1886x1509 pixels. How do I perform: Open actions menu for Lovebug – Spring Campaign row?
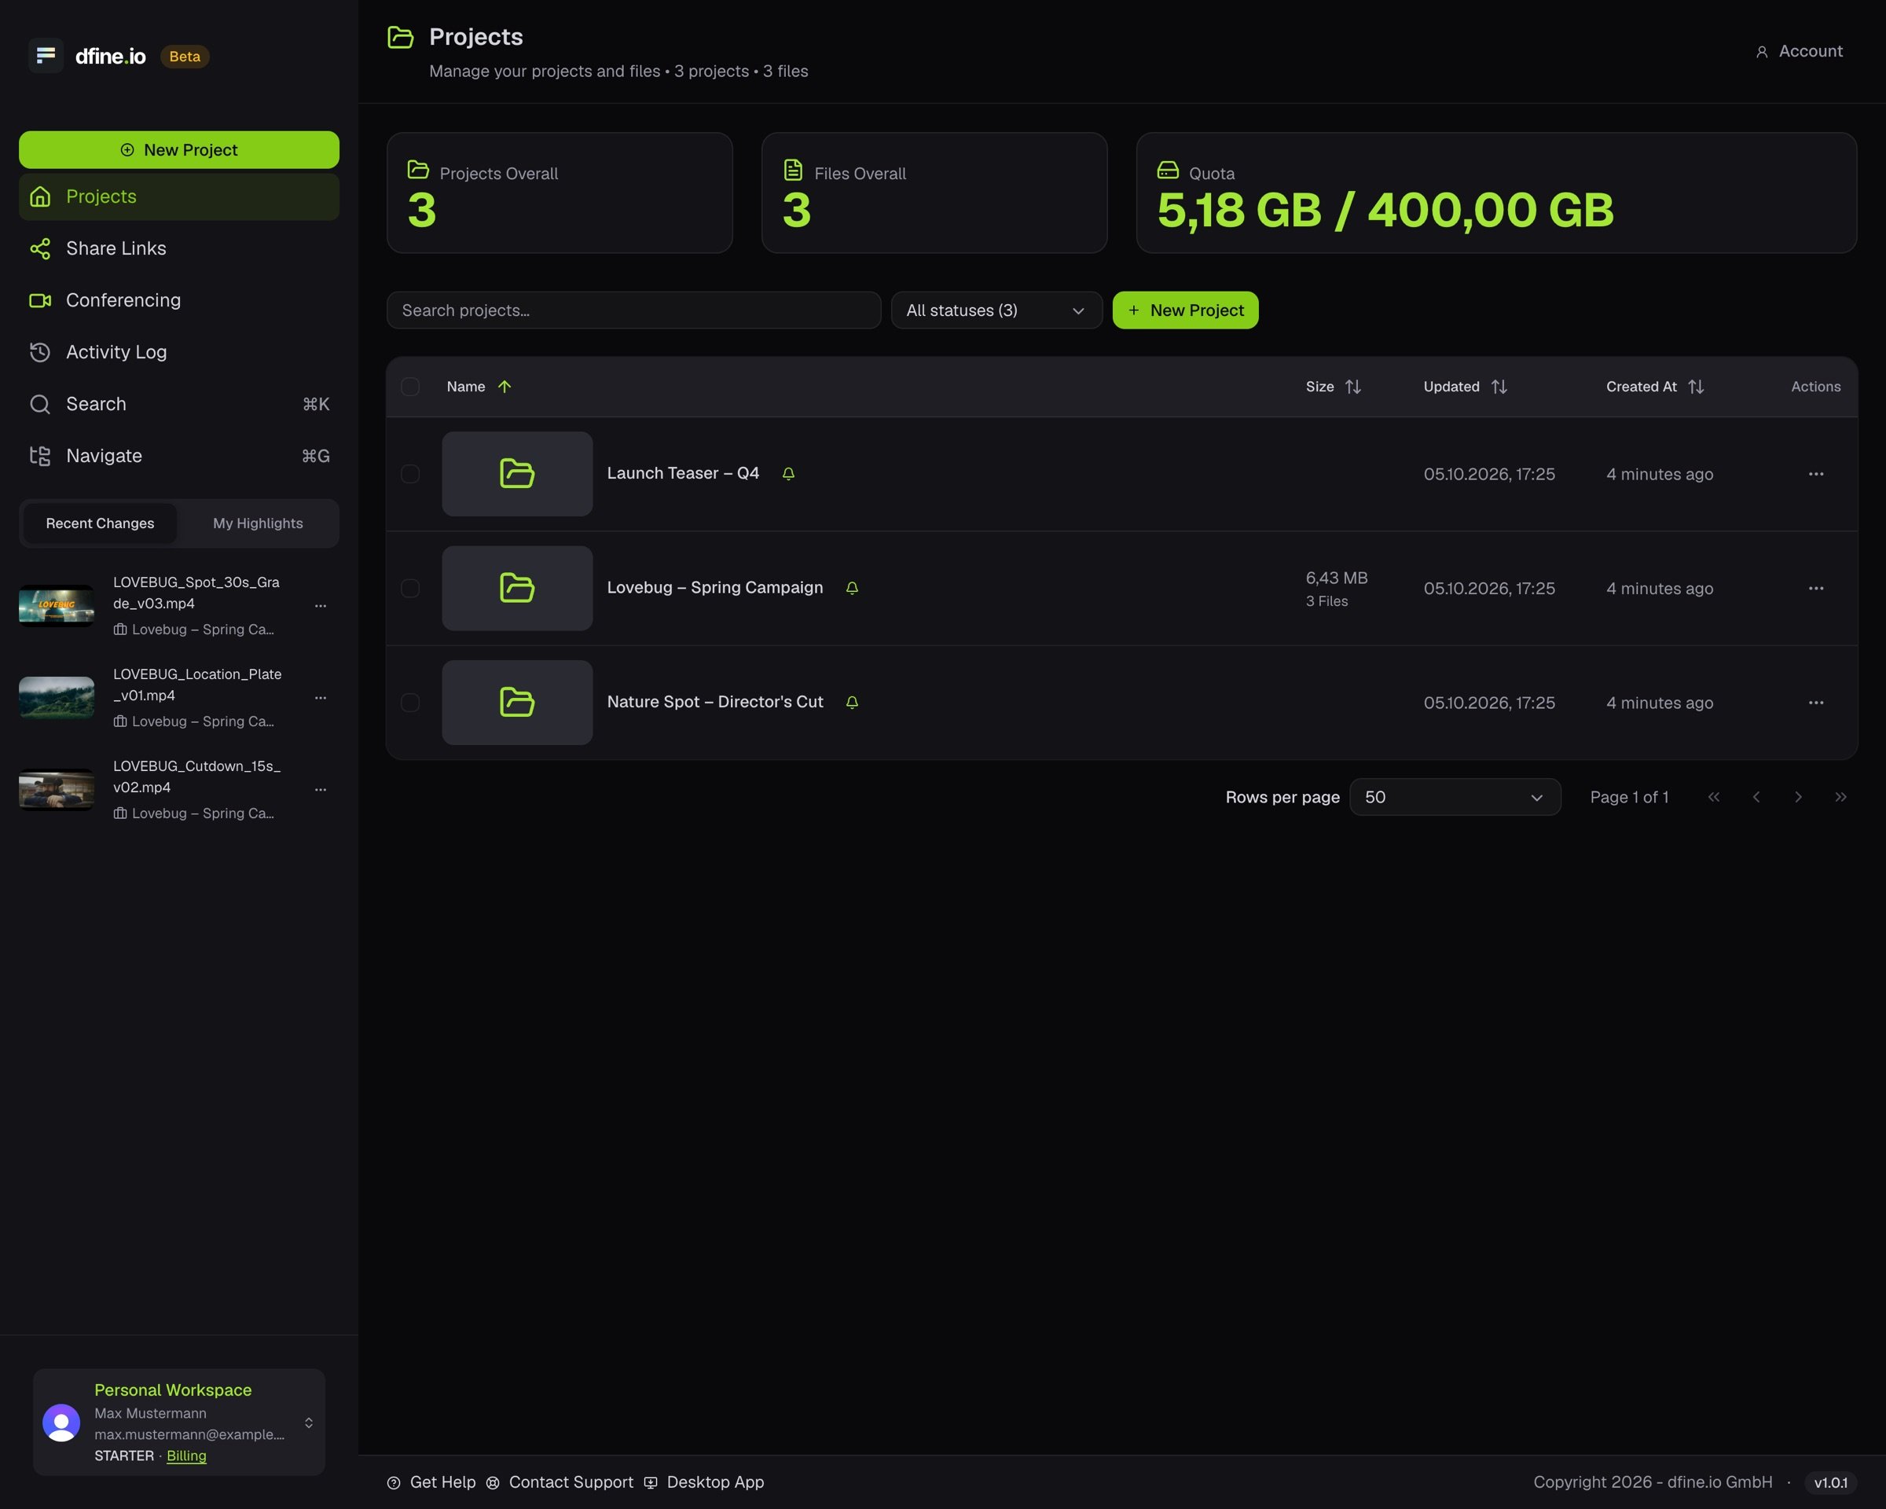pyautogui.click(x=1816, y=589)
